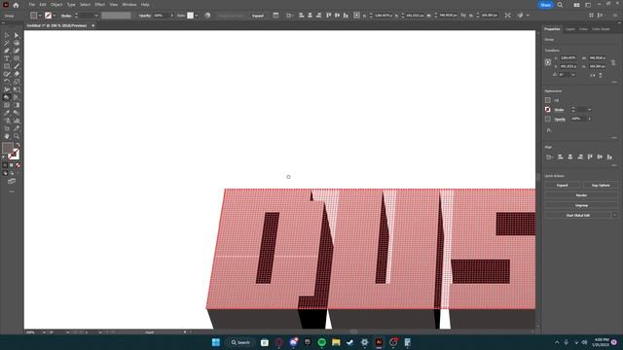The width and height of the screenshot is (623, 350).
Task: Click the blue Share button
Action: 545,5
